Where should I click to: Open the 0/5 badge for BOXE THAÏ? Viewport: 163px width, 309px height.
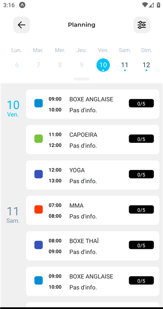tap(142, 245)
